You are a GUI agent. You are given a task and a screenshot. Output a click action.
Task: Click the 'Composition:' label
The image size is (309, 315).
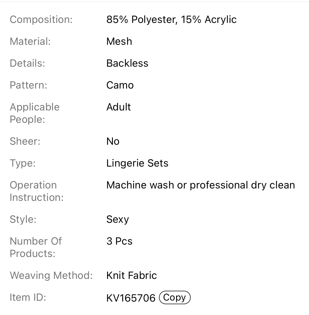click(x=41, y=20)
